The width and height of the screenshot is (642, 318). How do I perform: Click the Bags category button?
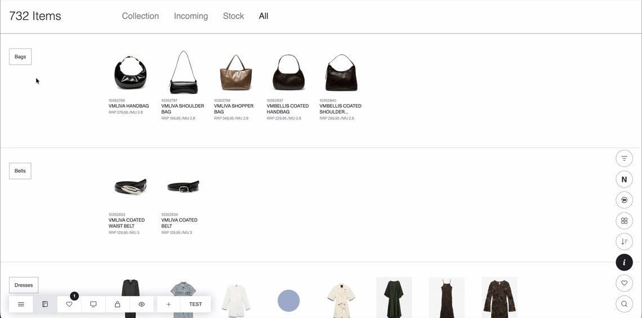(x=20, y=57)
